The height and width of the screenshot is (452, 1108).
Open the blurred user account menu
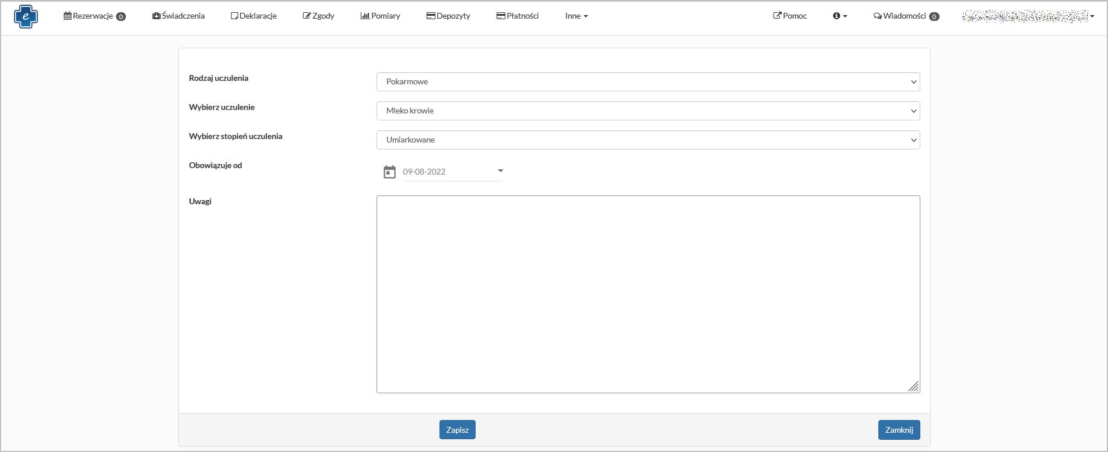1028,16
